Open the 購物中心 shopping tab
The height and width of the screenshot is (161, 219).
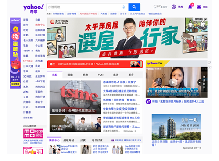[54, 140]
